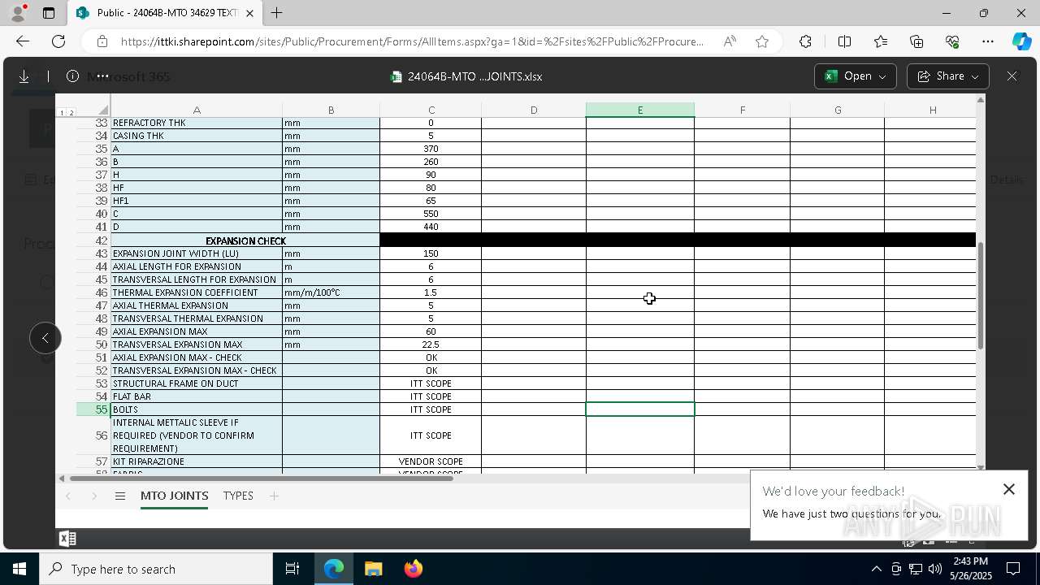Image resolution: width=1040 pixels, height=585 pixels.
Task: Open the Windows Start menu
Action: (x=19, y=569)
